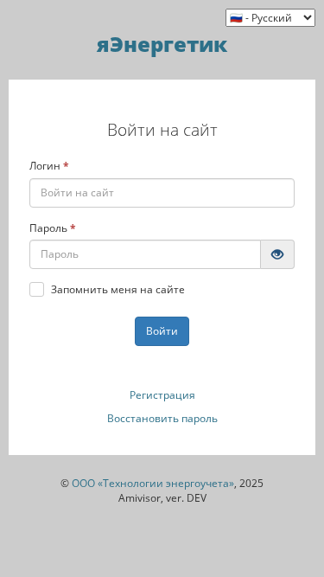The width and height of the screenshot is (324, 577).
Task: Click the 'Amivisor, ver. DEV' footer text
Action: (x=162, y=498)
